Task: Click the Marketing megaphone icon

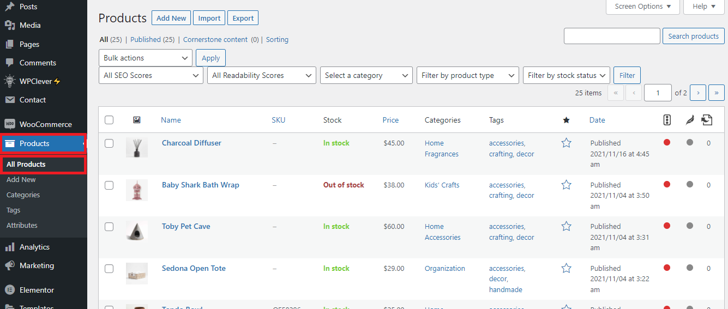Action: [x=10, y=265]
